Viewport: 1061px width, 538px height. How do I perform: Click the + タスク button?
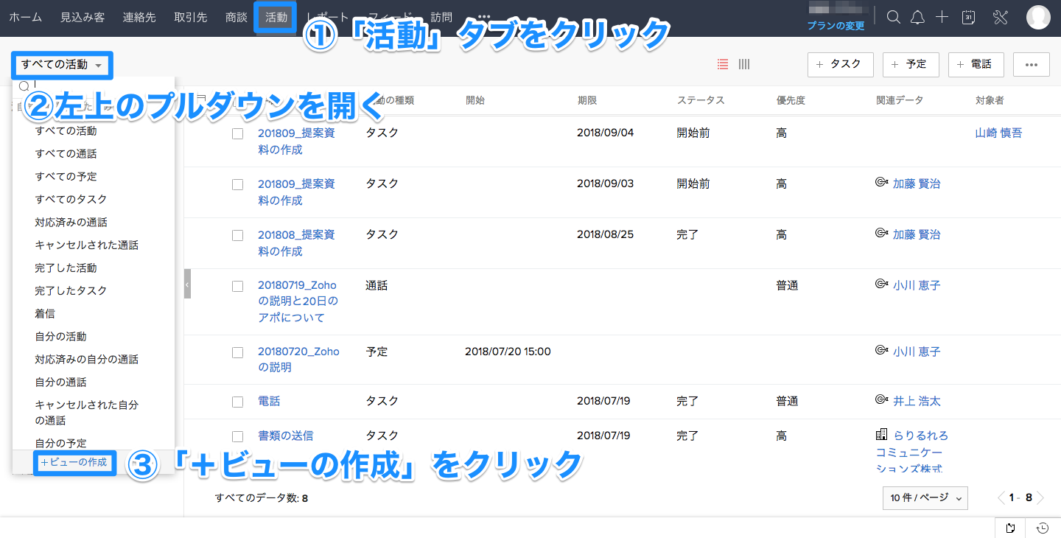841,65
